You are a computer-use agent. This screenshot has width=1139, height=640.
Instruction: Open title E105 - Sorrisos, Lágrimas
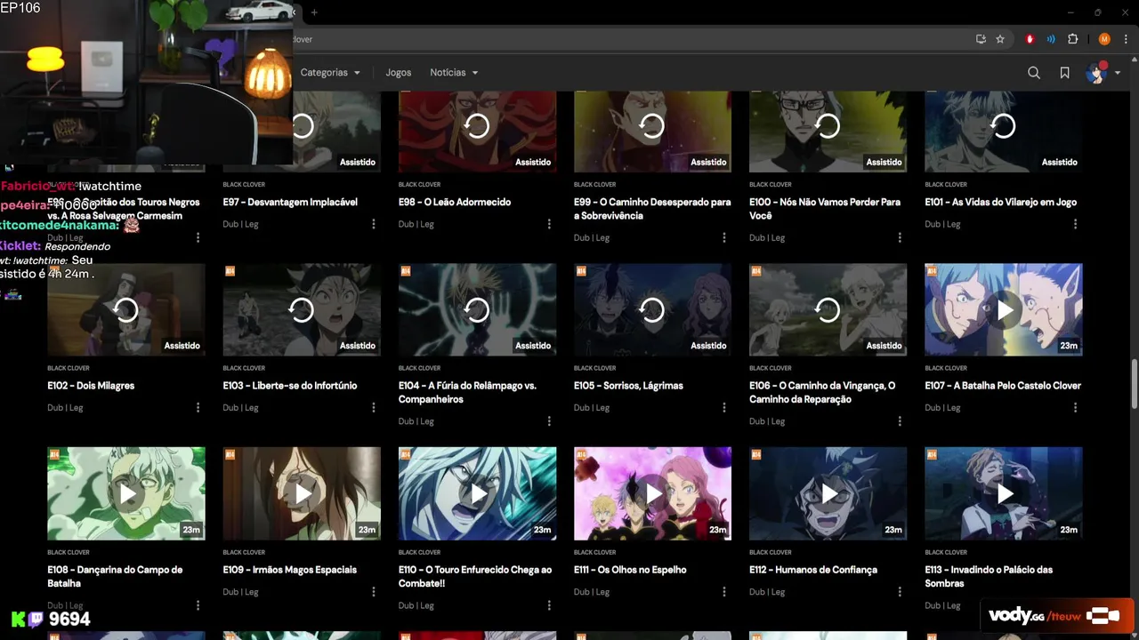click(628, 386)
